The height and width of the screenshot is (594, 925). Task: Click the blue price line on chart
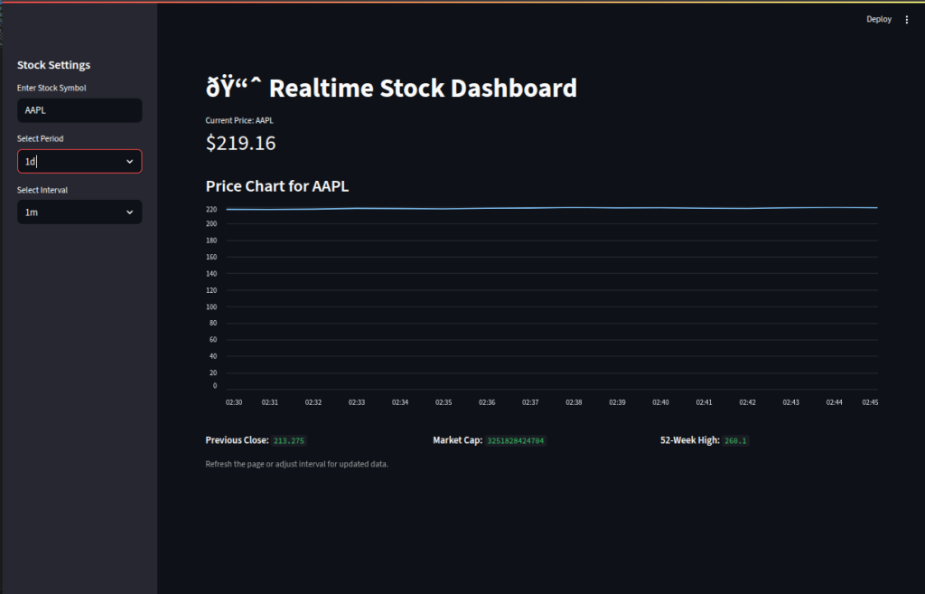point(552,208)
